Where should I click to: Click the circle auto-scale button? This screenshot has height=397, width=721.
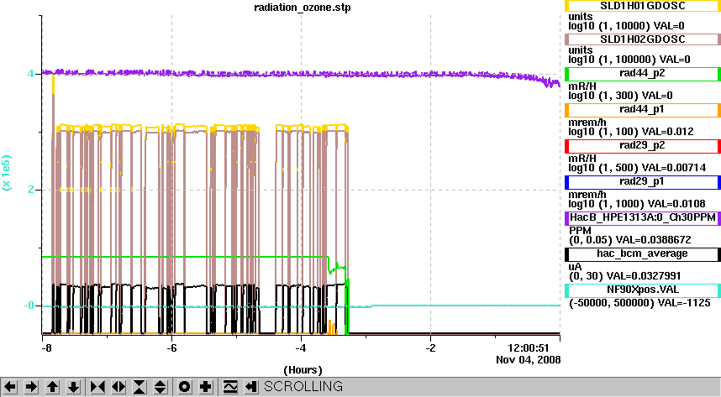coord(184,387)
